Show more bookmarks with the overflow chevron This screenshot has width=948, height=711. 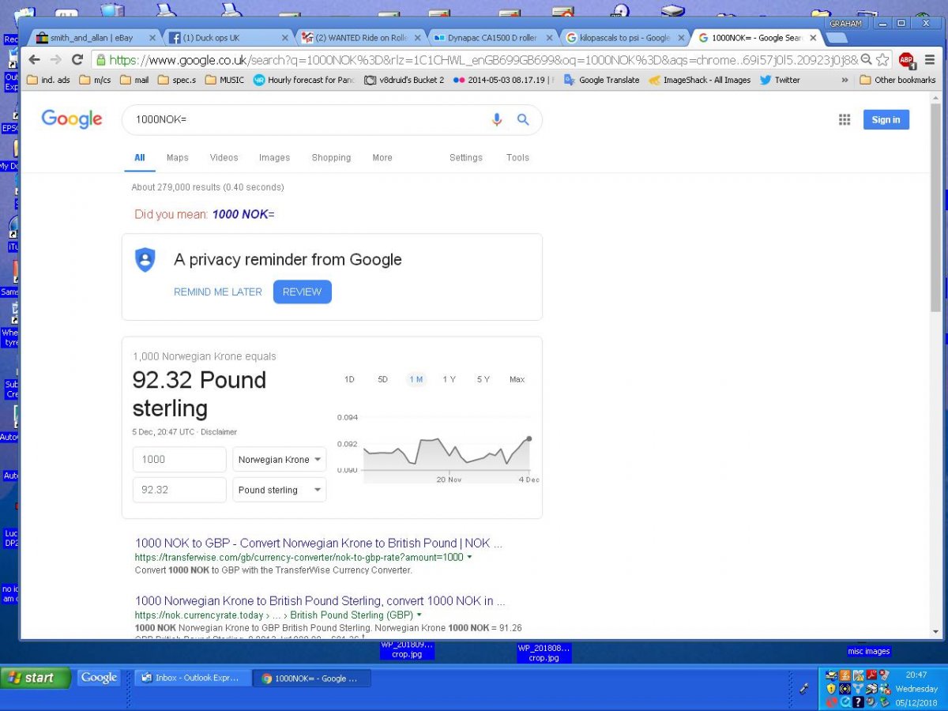(x=845, y=80)
